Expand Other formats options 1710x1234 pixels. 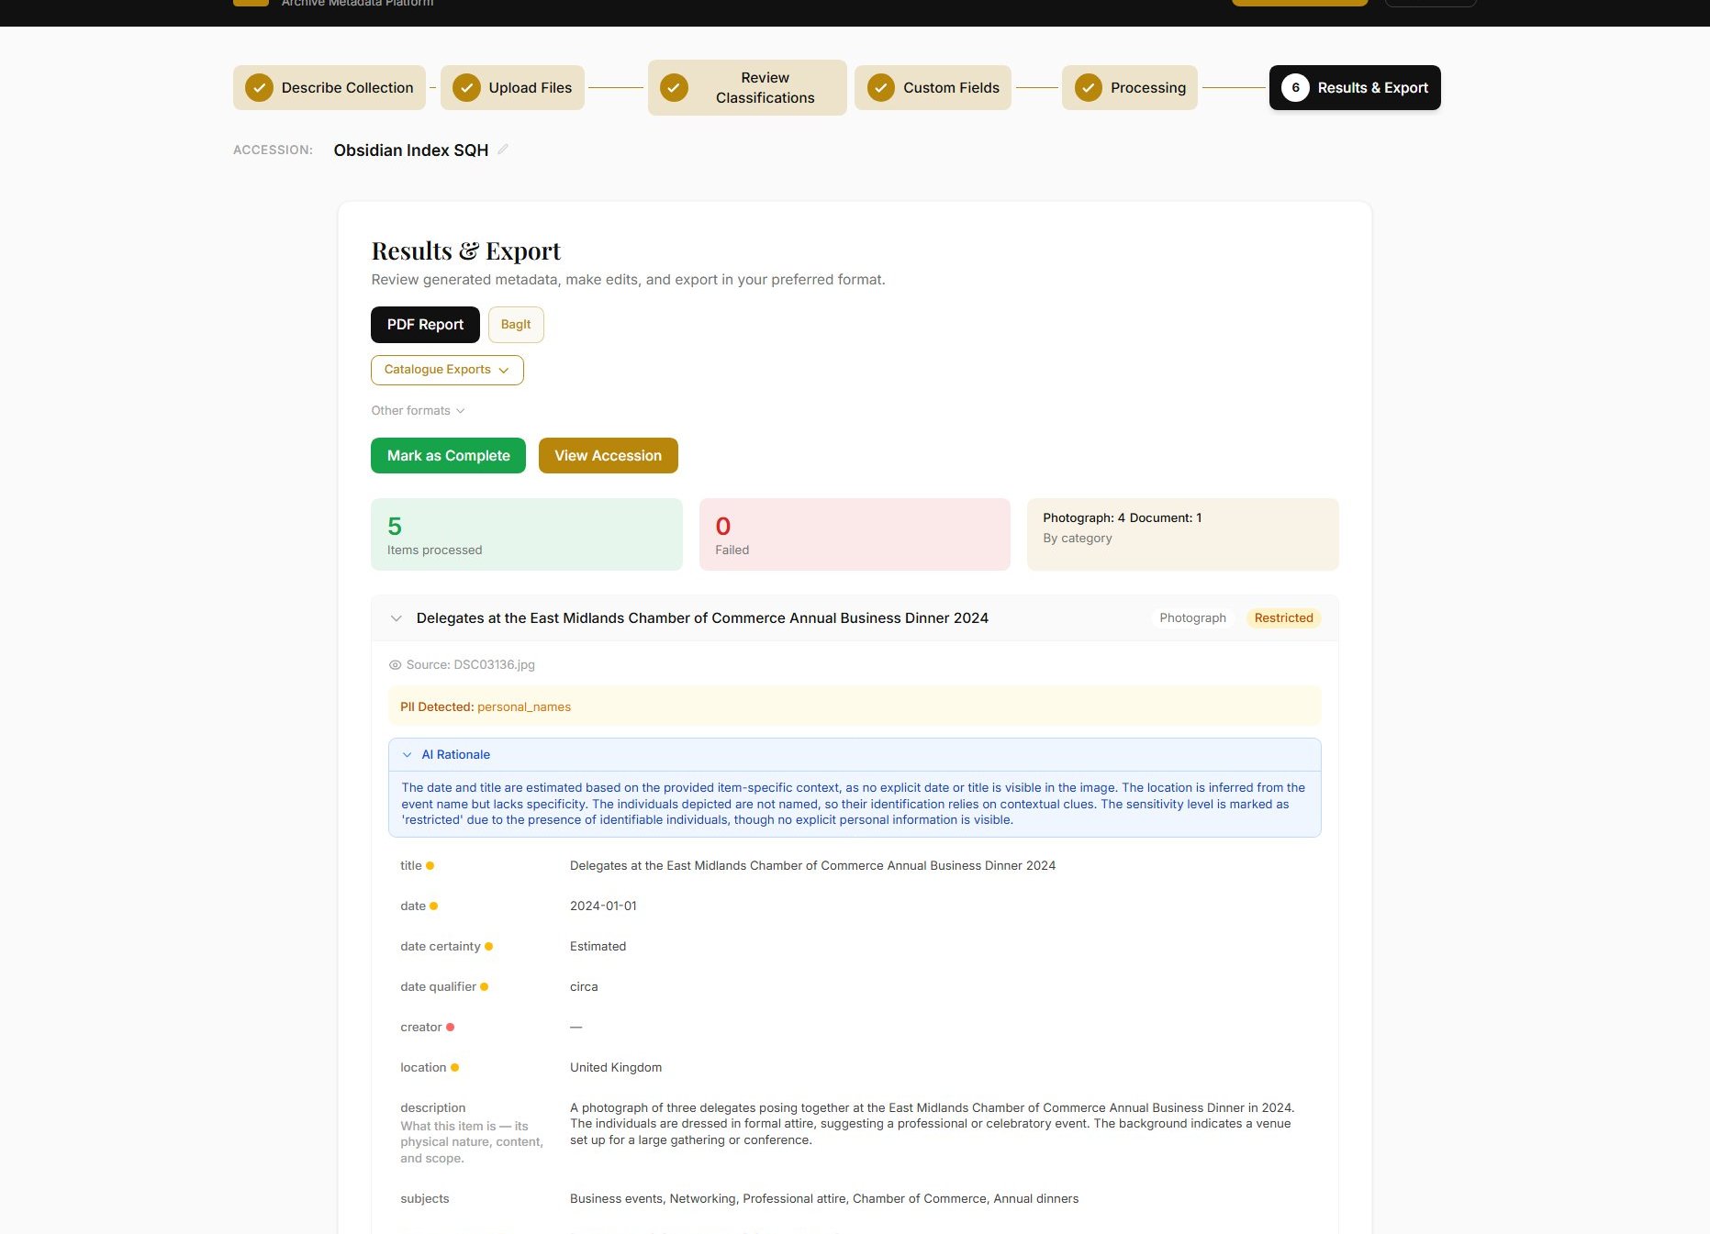click(418, 410)
